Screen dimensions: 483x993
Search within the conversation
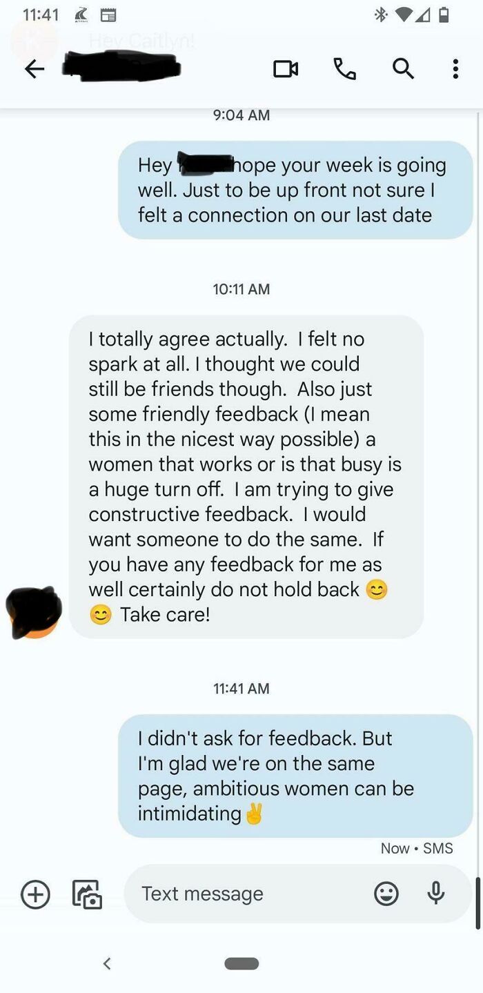coord(403,68)
